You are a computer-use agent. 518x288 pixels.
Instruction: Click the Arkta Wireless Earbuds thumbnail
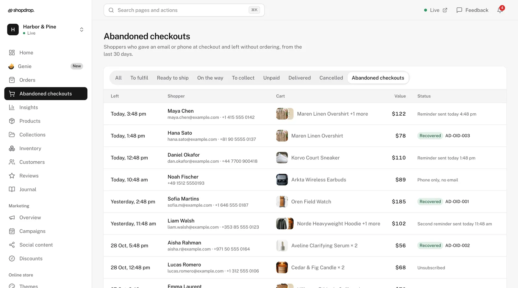(x=282, y=180)
